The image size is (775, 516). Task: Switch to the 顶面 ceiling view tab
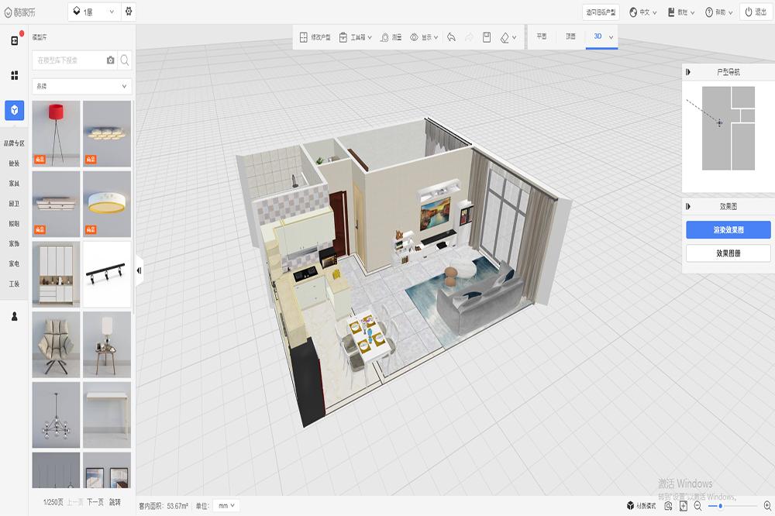(x=570, y=36)
